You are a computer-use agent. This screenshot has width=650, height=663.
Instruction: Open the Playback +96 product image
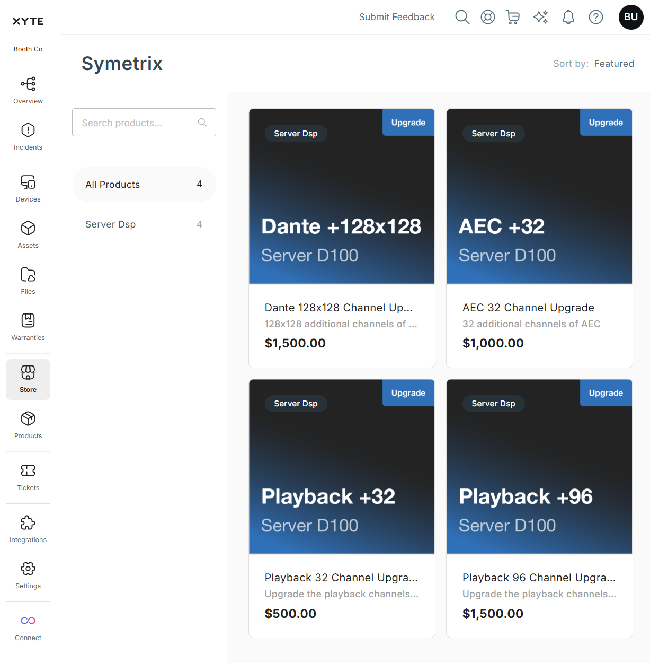539,467
